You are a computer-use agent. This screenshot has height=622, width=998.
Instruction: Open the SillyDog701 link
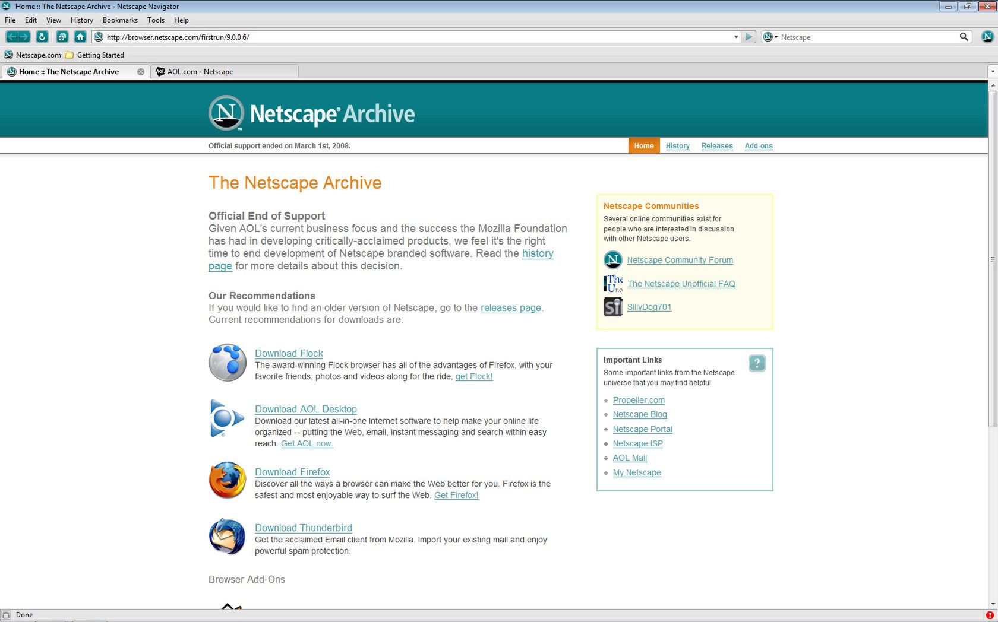[649, 307]
